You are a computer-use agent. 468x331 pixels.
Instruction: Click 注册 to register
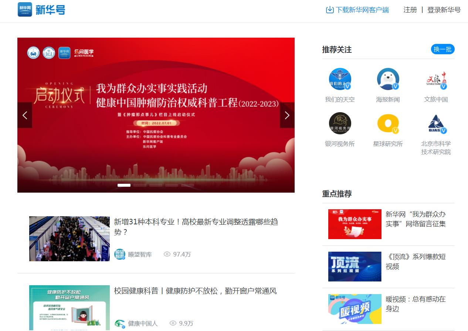coord(410,10)
